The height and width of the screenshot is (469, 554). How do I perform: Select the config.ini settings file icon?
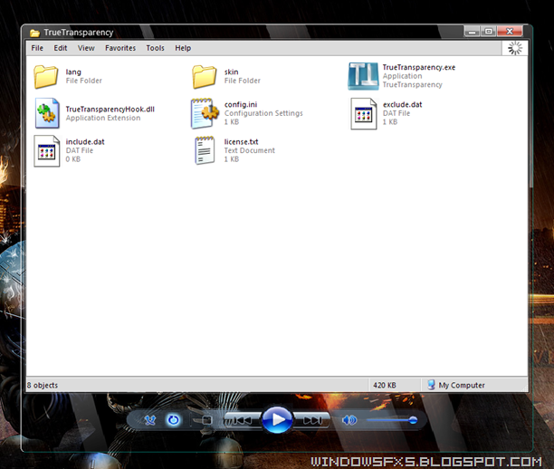click(x=205, y=113)
